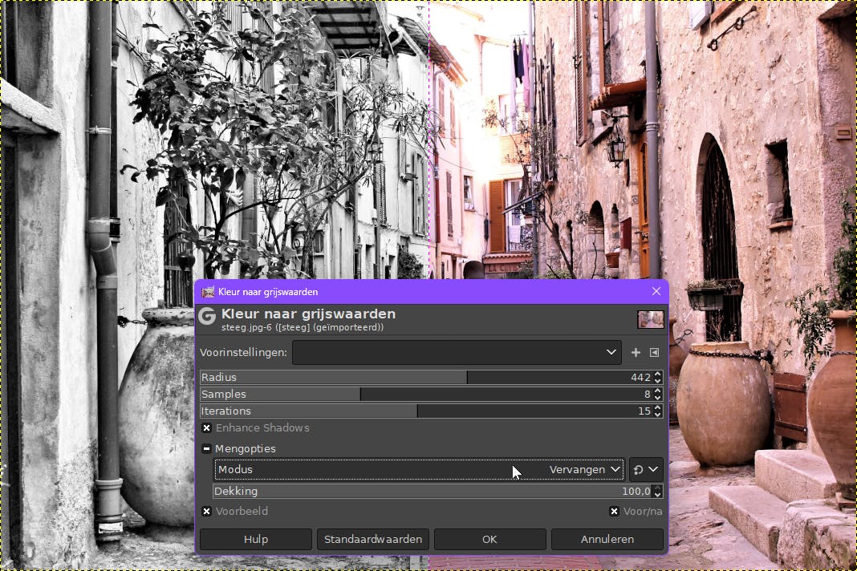Image resolution: width=857 pixels, height=571 pixels.
Task: Open the blend mode group switcher
Action: point(646,469)
